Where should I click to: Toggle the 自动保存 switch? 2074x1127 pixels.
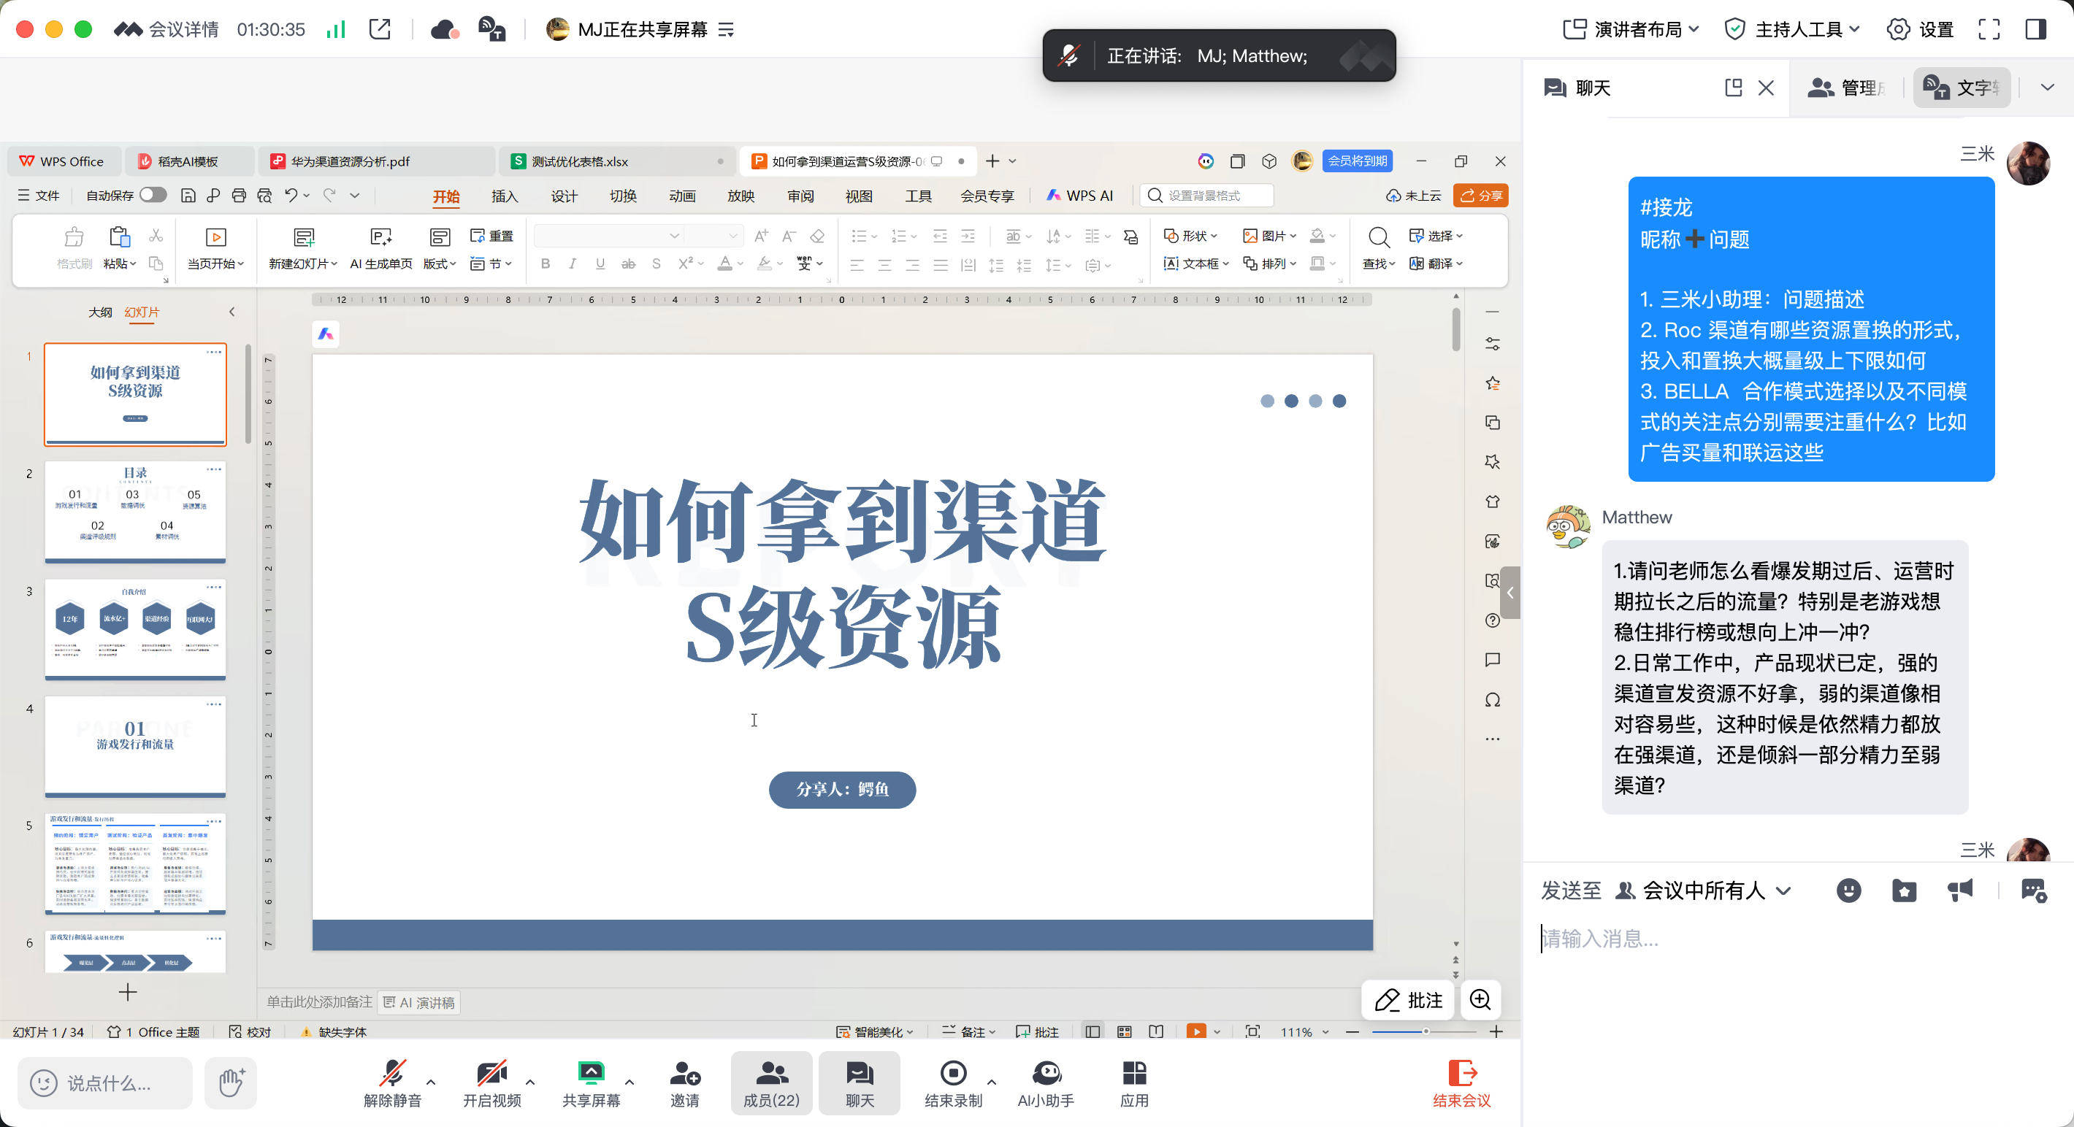click(x=153, y=195)
